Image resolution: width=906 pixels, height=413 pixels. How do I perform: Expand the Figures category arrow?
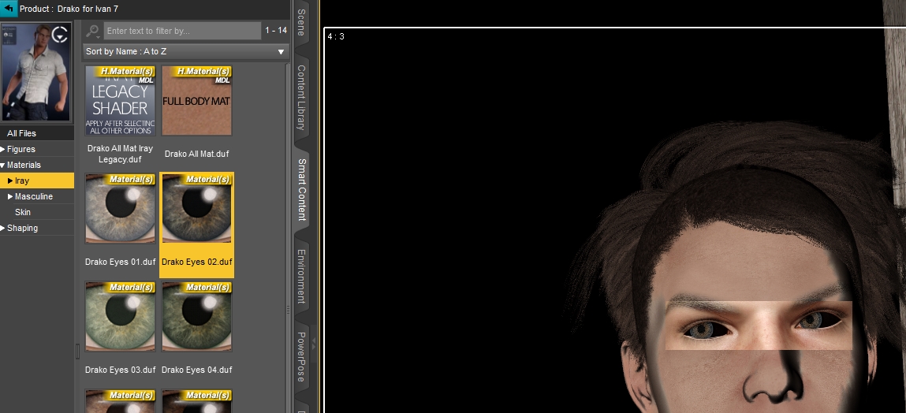click(3, 149)
